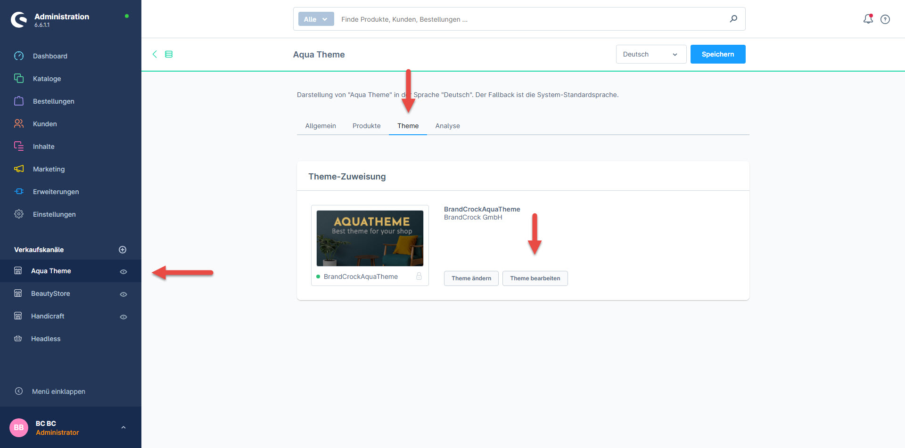This screenshot has width=905, height=448.
Task: Toggle eye icon for BeautyStore channel
Action: pos(123,294)
